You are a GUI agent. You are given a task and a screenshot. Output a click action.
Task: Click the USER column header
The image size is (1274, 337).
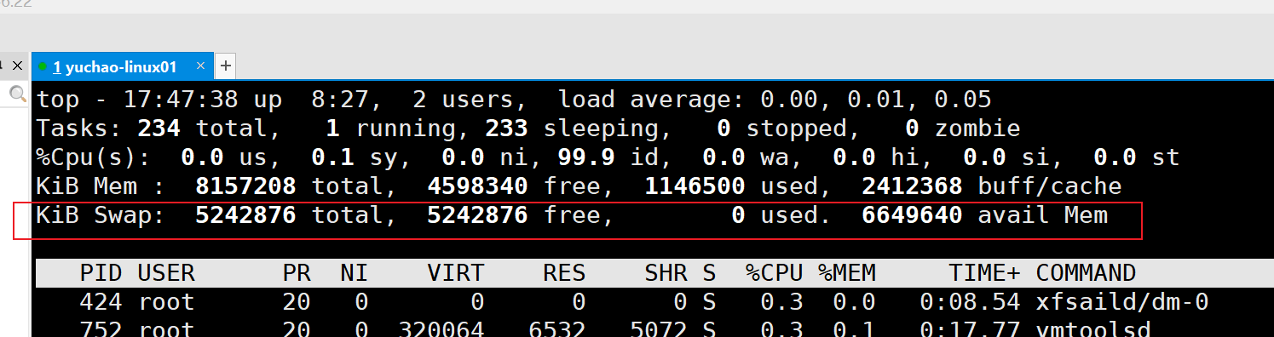click(166, 272)
